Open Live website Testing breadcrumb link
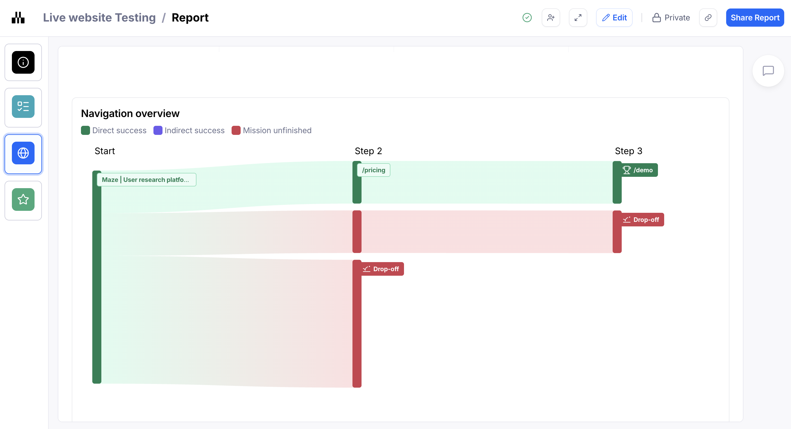Viewport: 791px width, 429px height. (99, 18)
